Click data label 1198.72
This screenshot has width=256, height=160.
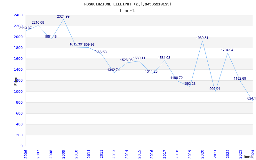(177, 78)
